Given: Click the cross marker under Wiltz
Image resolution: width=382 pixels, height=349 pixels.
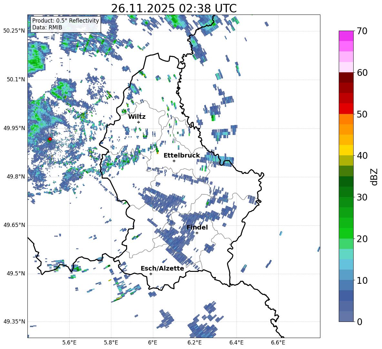Looking at the screenshot, I should [x=139, y=122].
